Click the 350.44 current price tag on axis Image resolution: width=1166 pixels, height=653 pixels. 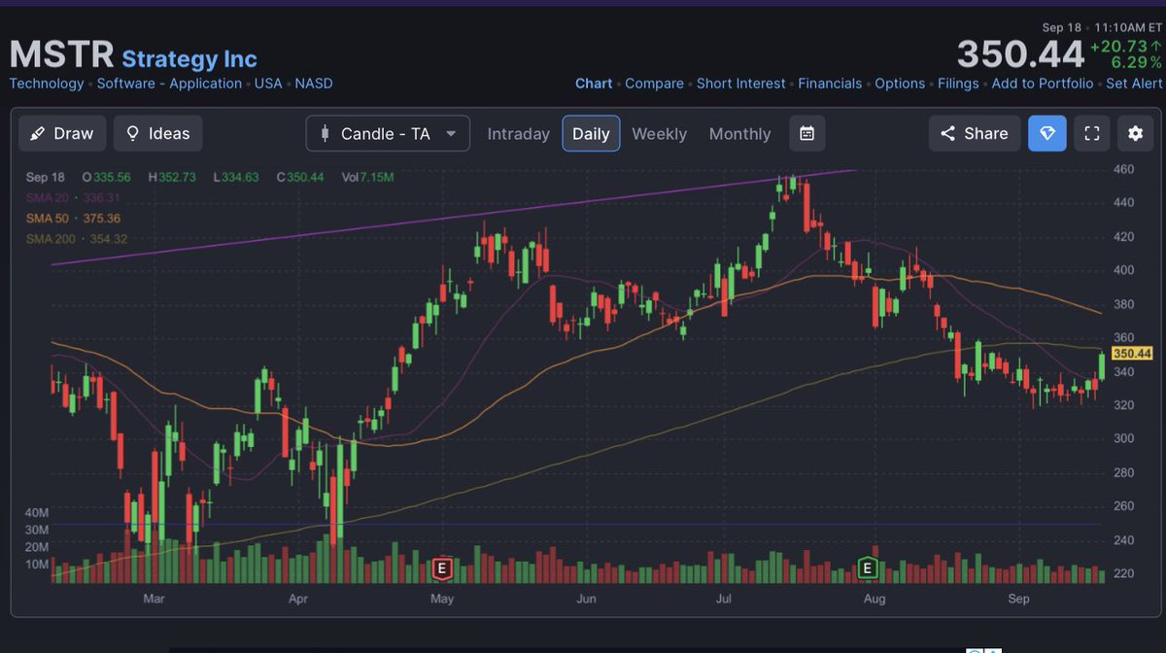coord(1131,354)
